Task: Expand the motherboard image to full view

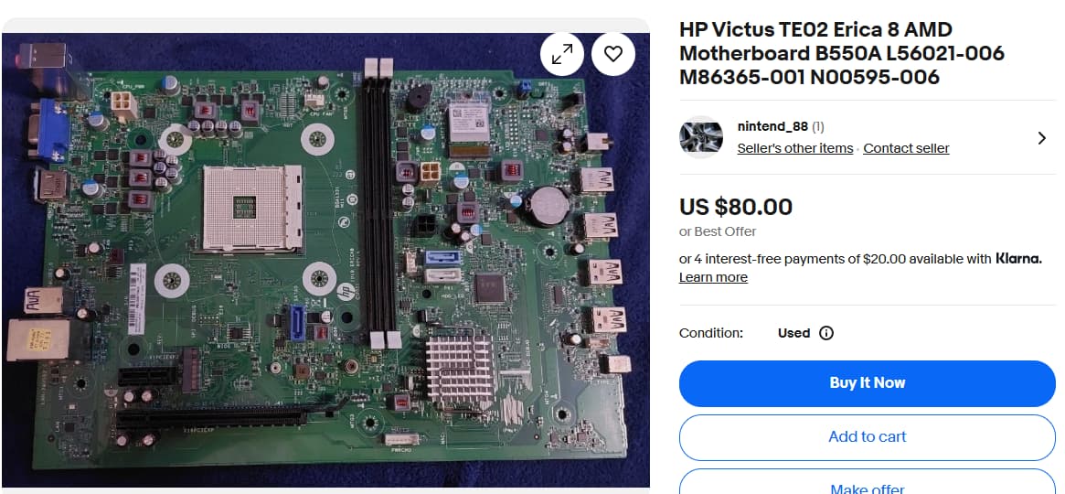Action: pyautogui.click(x=561, y=54)
